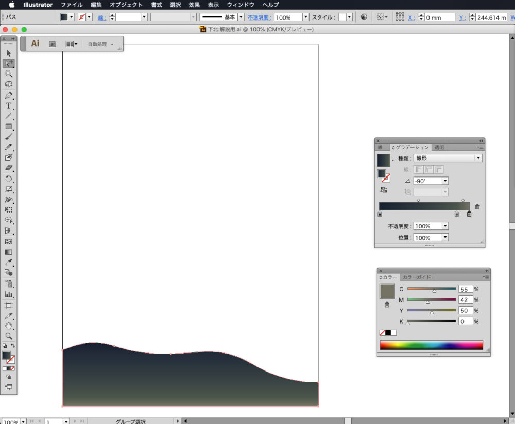Click the 不透明度 link in control bar
Viewport: 515px width, 424px height.
pos(260,17)
